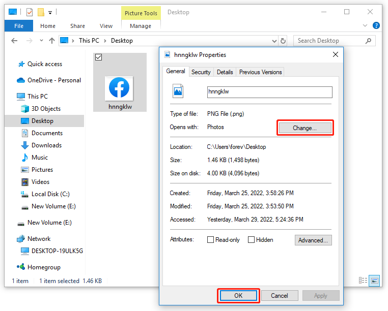This screenshot has width=388, height=311.
Task: Open 3D Objects in the sidebar
Action: [46, 109]
